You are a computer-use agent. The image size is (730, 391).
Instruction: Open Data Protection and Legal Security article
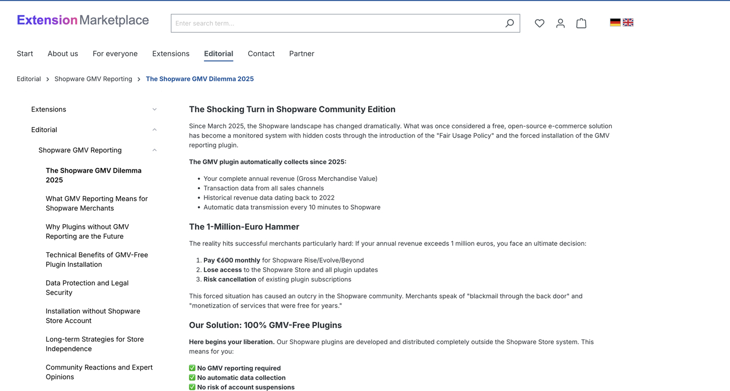[87, 288]
